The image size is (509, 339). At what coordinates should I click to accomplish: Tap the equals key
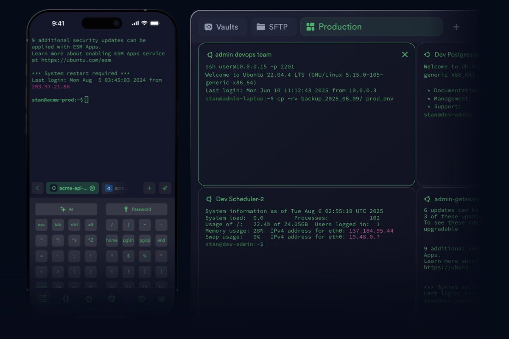41,256
